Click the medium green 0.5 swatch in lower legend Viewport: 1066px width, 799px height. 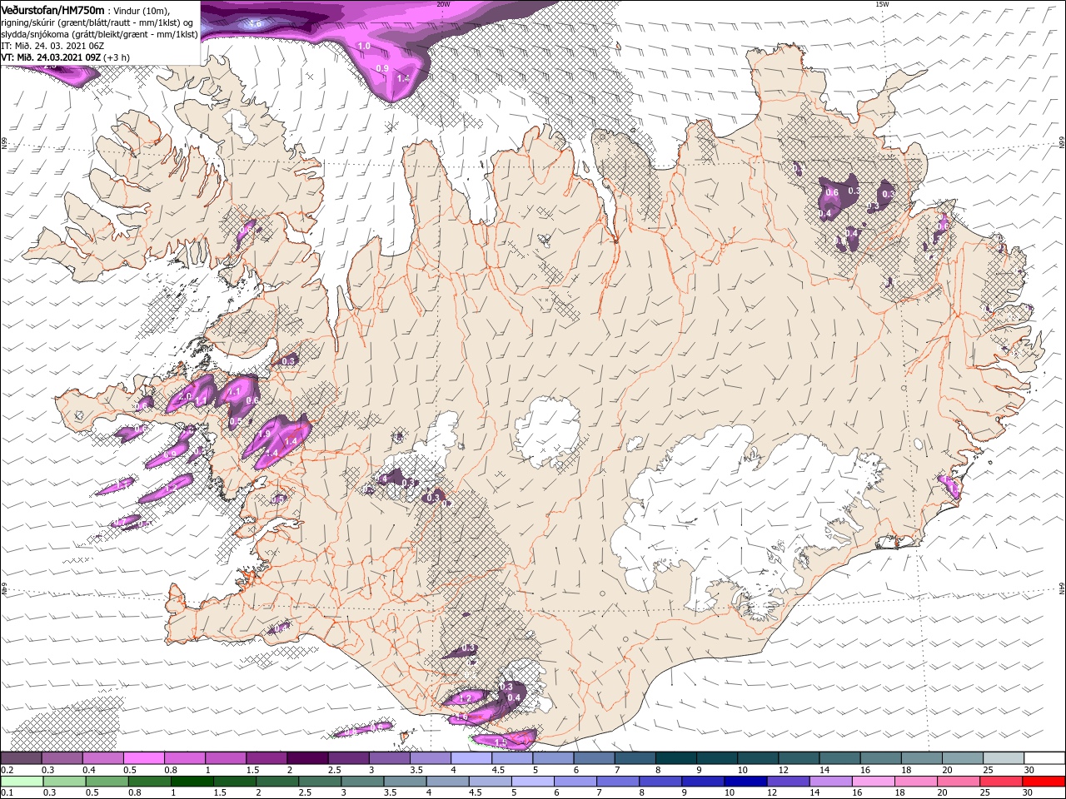point(106,782)
